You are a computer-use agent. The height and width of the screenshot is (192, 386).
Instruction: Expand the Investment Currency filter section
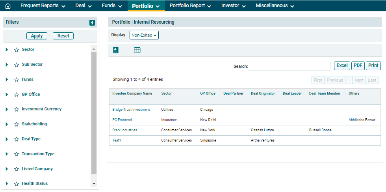click(7, 109)
